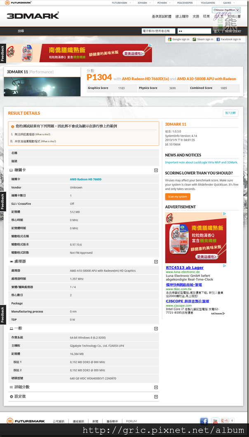
Task: Click What is this? beside 未核准繪圖驅動程式
Action: pyautogui.click(x=48, y=141)
